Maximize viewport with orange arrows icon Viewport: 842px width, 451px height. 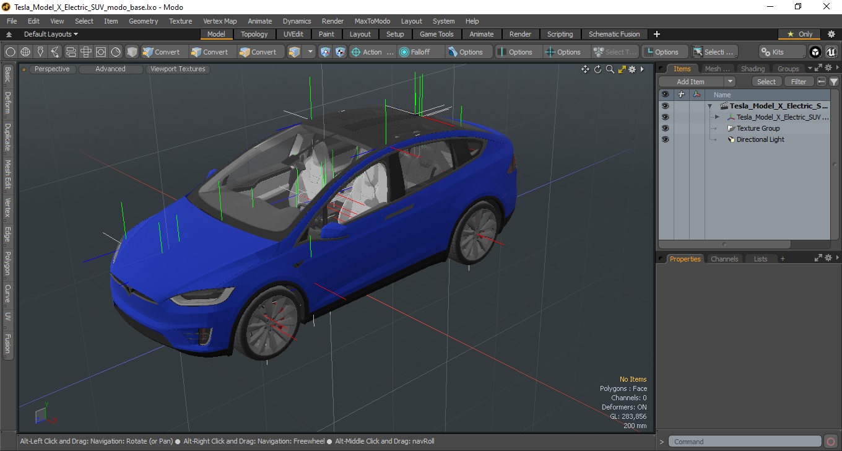click(622, 69)
